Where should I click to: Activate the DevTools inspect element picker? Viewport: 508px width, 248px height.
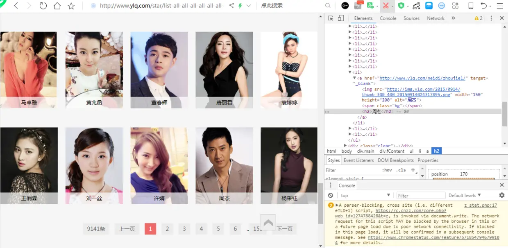pos(331,18)
